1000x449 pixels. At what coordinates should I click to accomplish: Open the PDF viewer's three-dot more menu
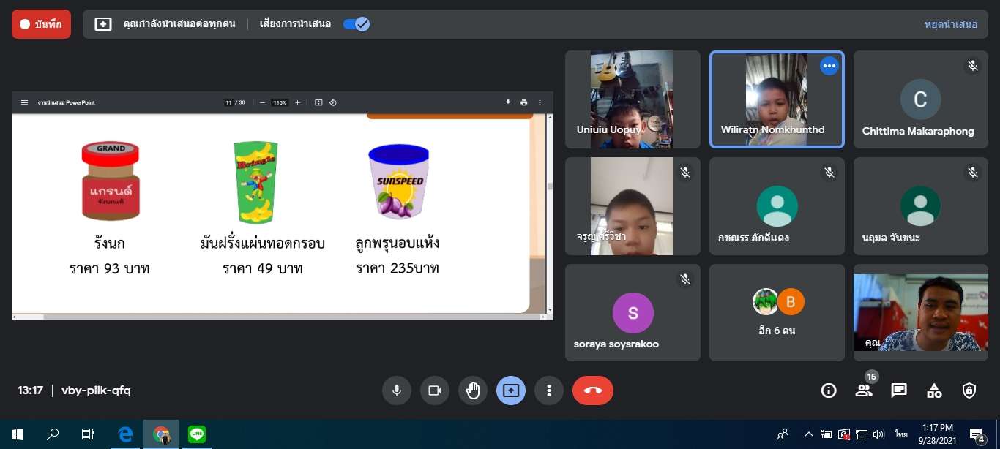coord(540,103)
